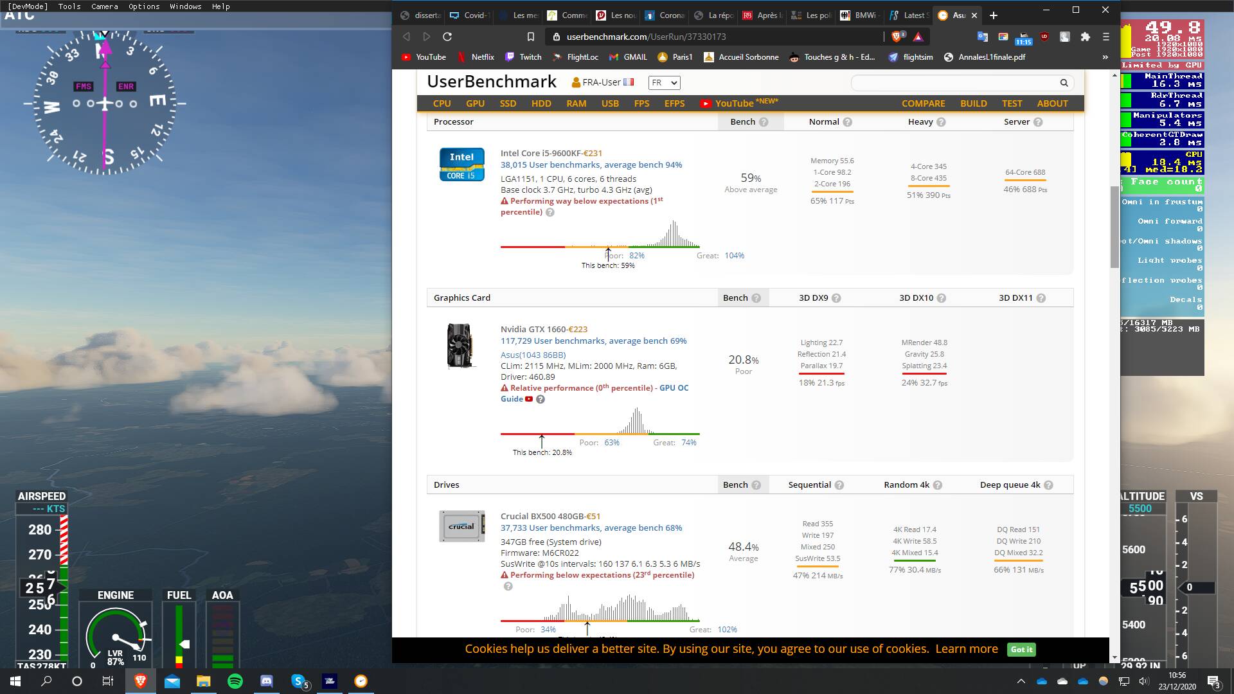1234x694 pixels.
Task: Open EFPS section in UserBenchmark nav
Action: tap(674, 103)
